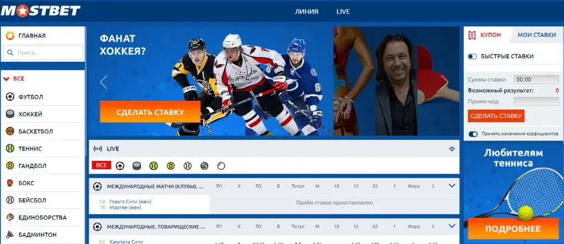
Task: Click the shuttlecock icon beside БАДМИНТОН
Action: click(10, 234)
